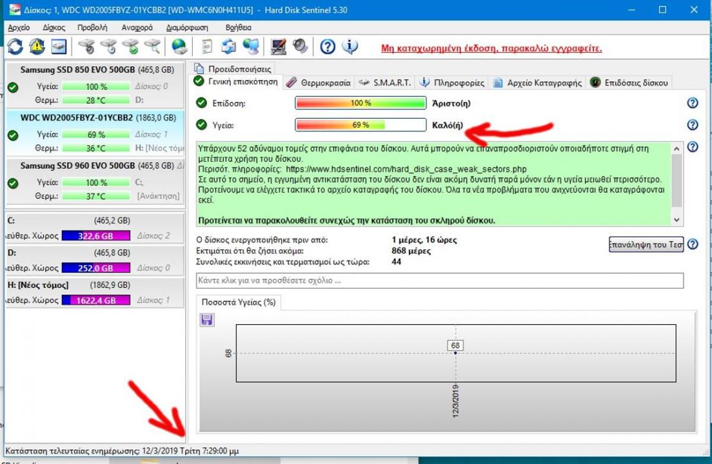Click the disk icon with green checkmark
The height and width of the screenshot is (464, 712).
pyautogui.click(x=130, y=46)
